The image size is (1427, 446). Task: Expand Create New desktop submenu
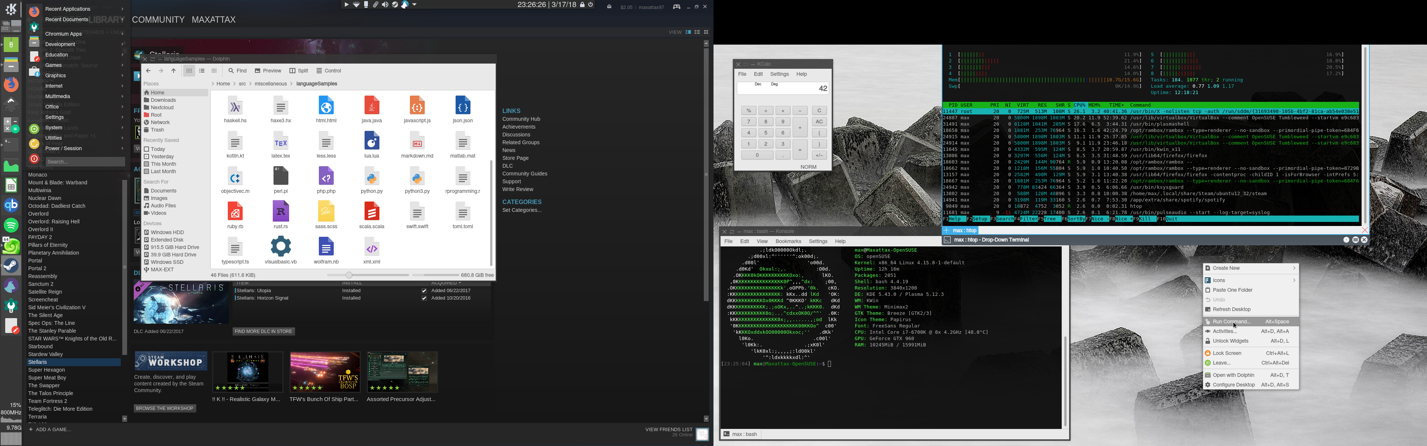pos(1250,268)
